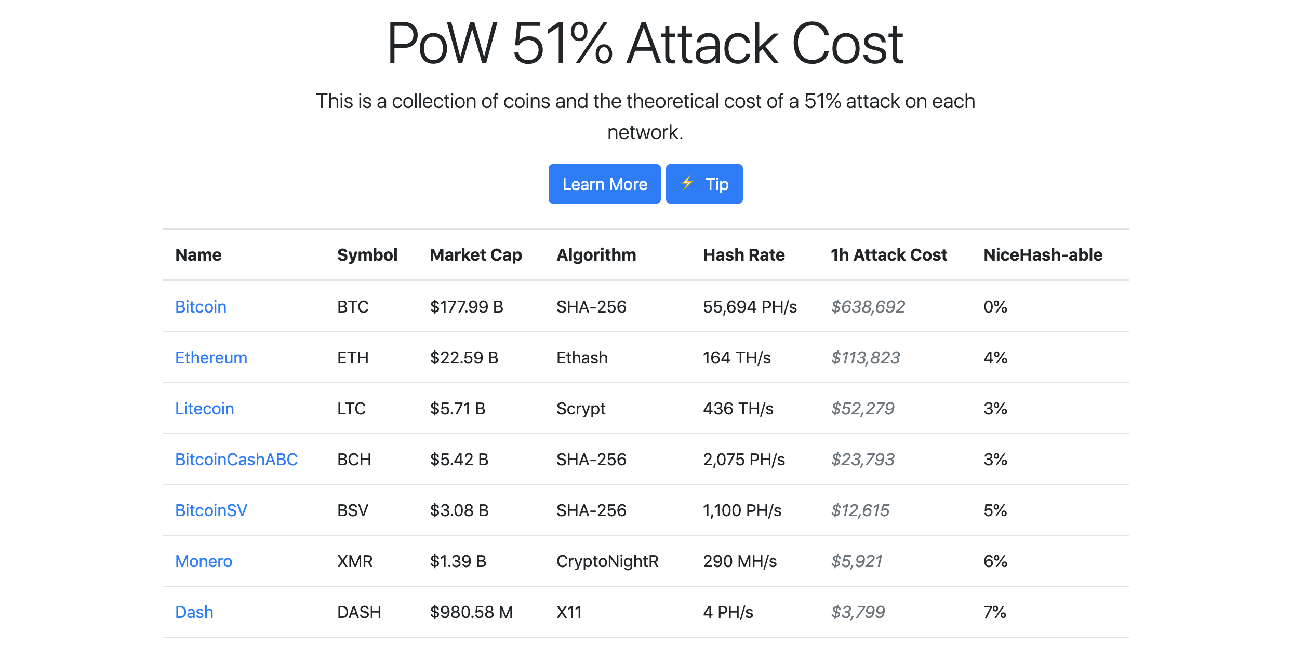Click the Market Cap column header
This screenshot has height=648, width=1304.
(x=475, y=255)
